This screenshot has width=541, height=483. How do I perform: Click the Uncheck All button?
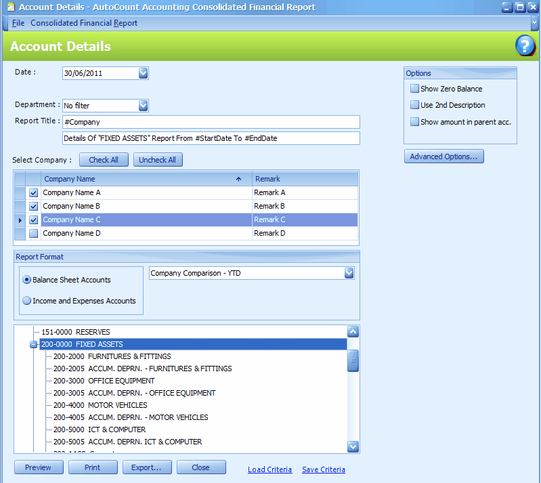pos(157,160)
